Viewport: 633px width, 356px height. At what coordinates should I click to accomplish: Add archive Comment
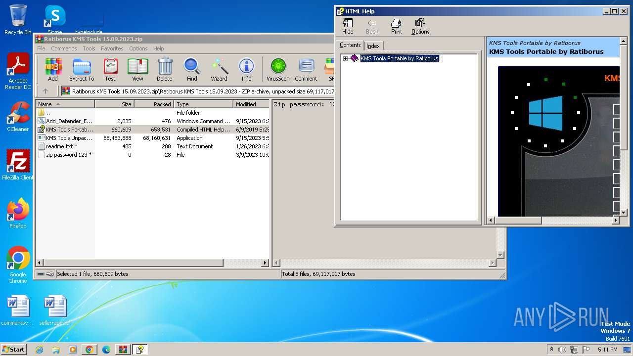click(x=306, y=69)
